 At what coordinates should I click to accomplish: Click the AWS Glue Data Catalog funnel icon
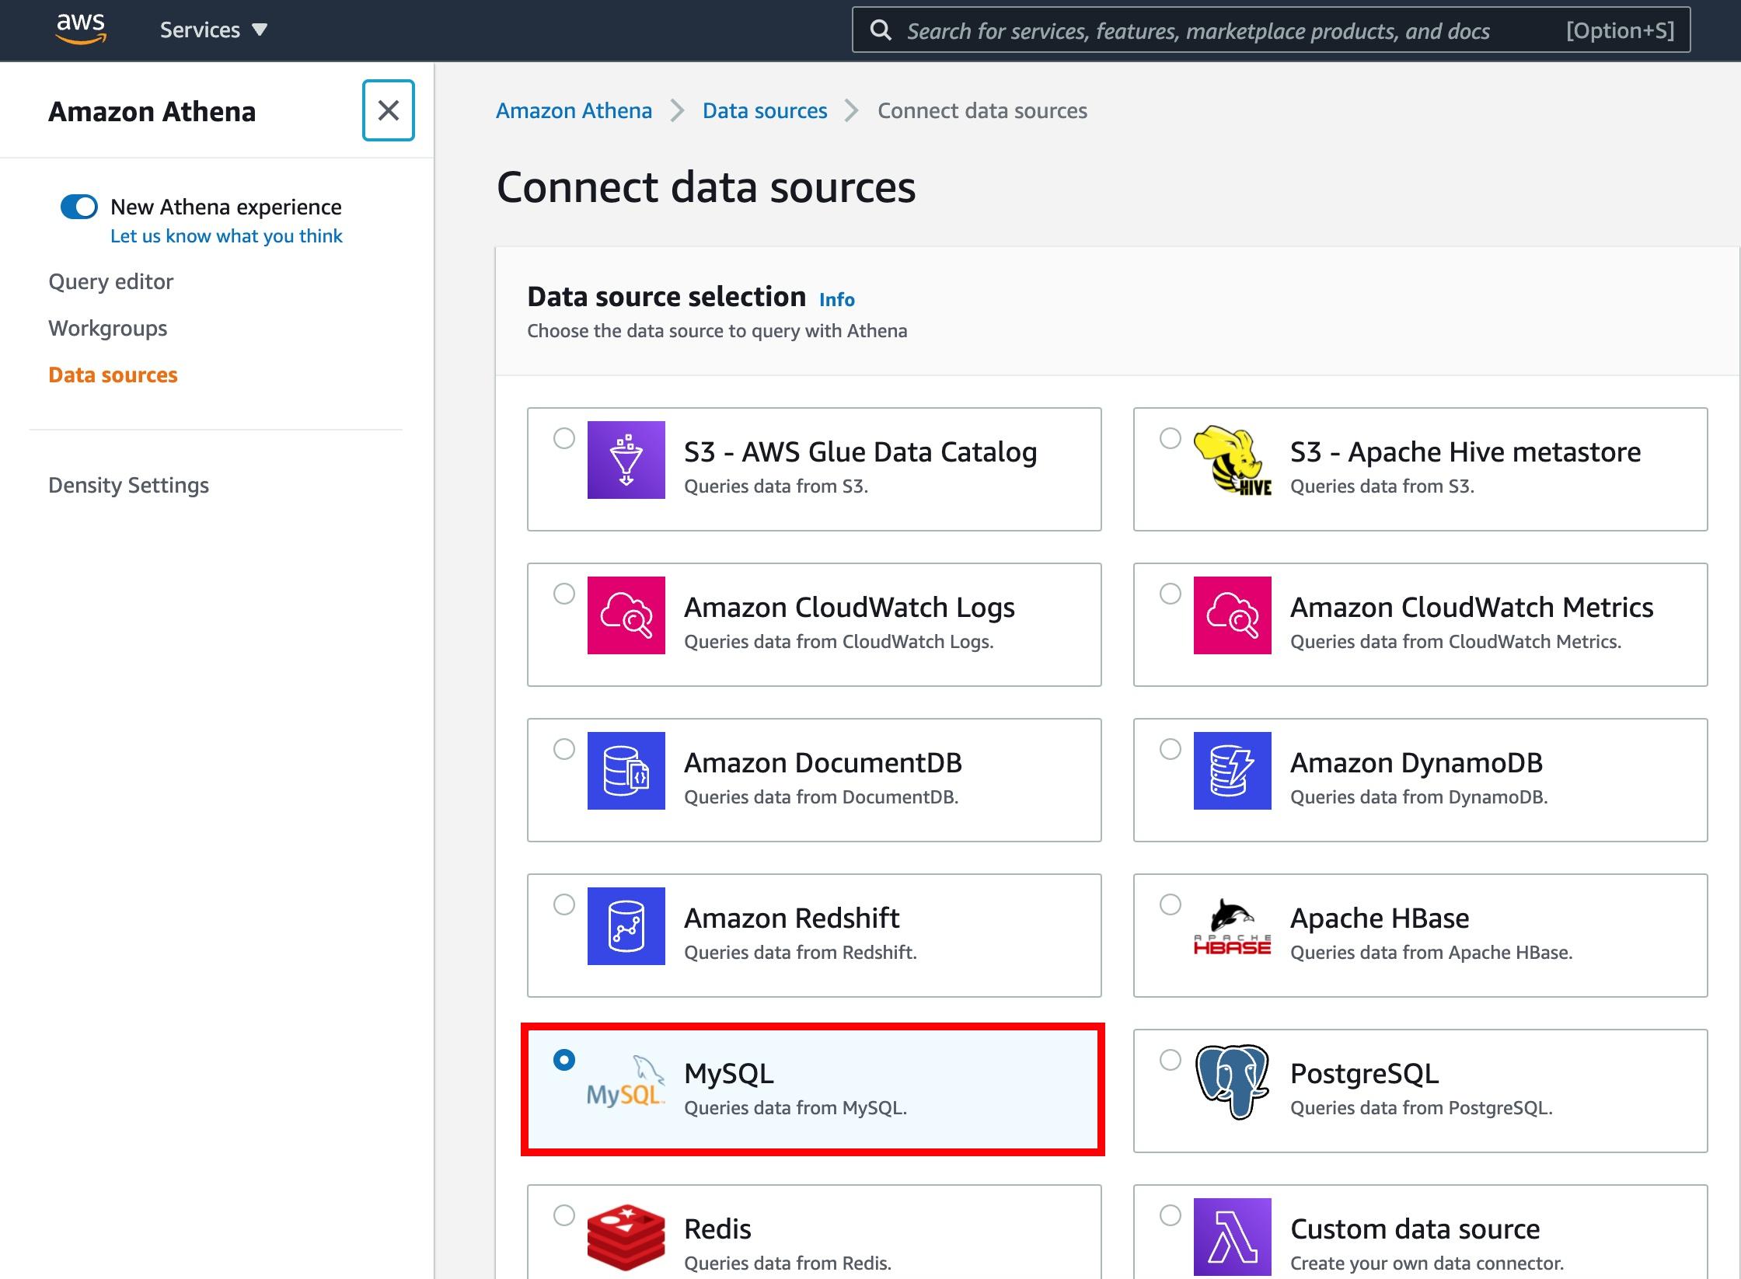(626, 460)
